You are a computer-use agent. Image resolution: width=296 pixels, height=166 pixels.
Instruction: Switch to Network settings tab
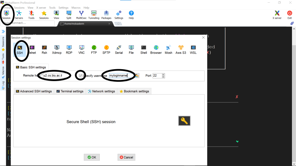(x=101, y=91)
